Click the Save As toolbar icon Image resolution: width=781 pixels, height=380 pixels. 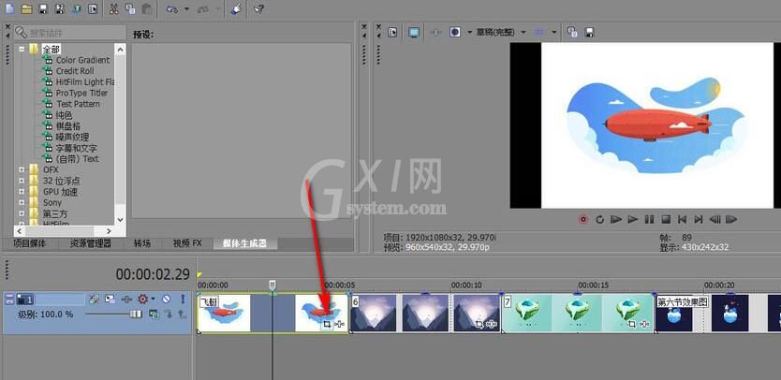click(59, 8)
